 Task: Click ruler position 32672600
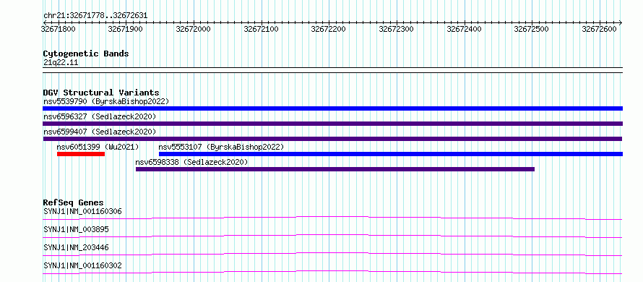[599, 29]
